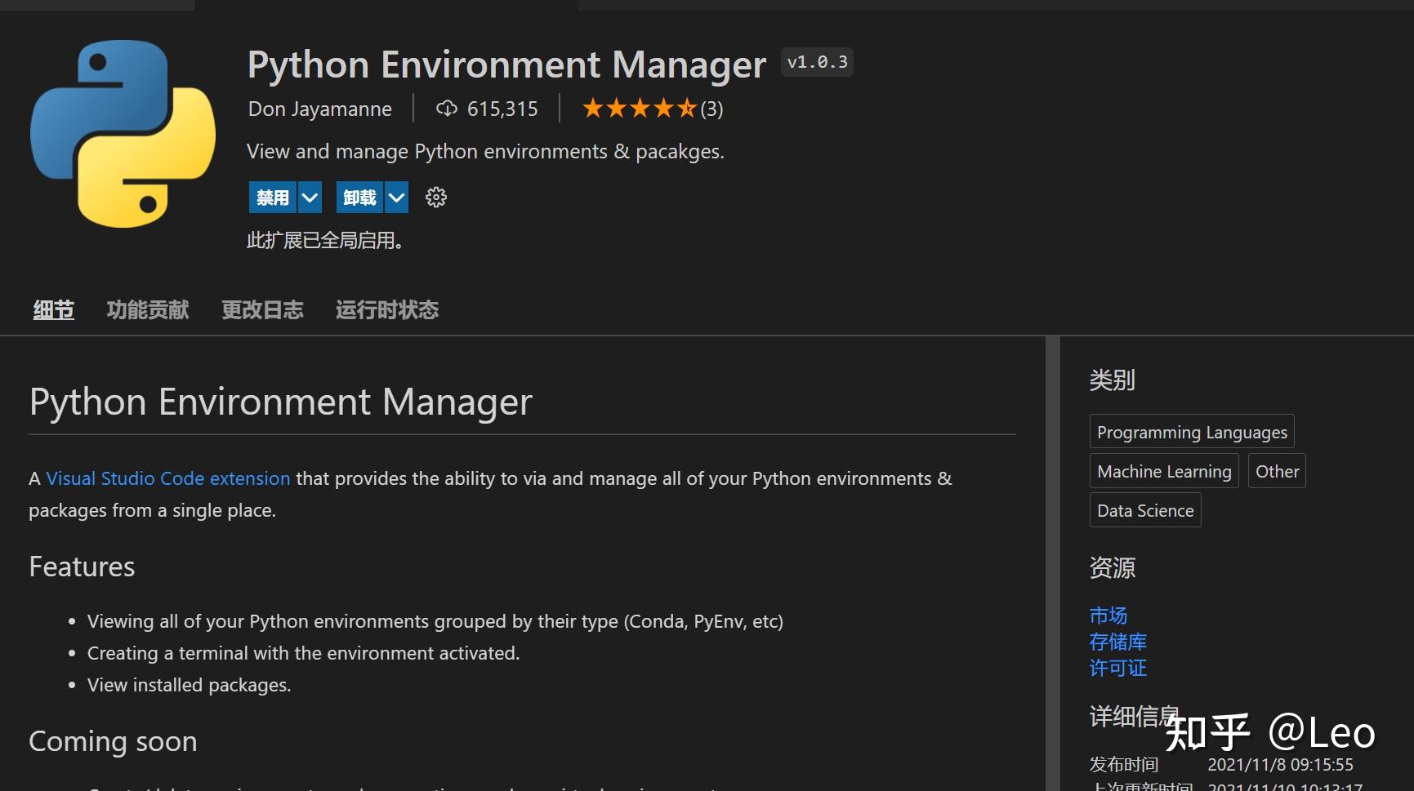The height and width of the screenshot is (791, 1414).
Task: Switch to the 功能贡献 tab
Action: [x=147, y=309]
